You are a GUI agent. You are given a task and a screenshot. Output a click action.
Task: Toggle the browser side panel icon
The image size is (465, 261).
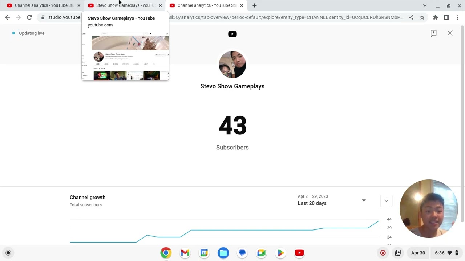pyautogui.click(x=446, y=17)
